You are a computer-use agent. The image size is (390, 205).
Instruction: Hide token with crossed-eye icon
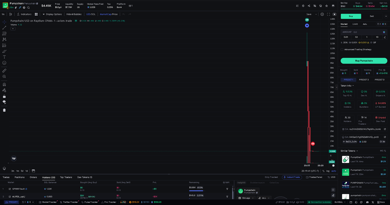[315, 6]
